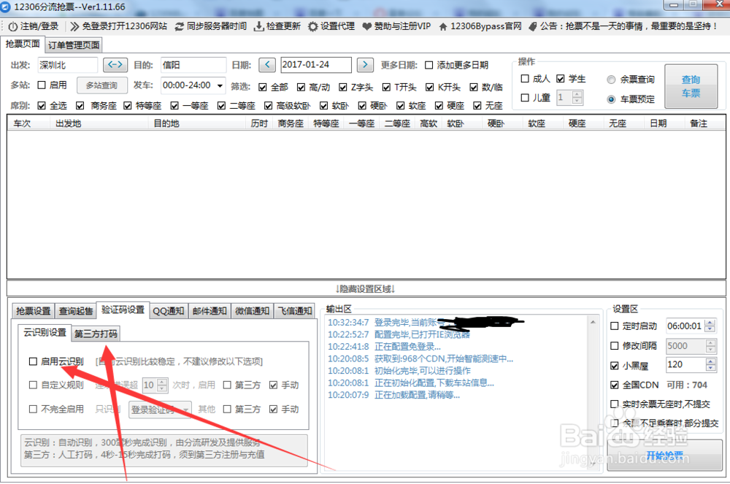Open the 邮件通知 tab
730x484 pixels.
click(x=210, y=311)
